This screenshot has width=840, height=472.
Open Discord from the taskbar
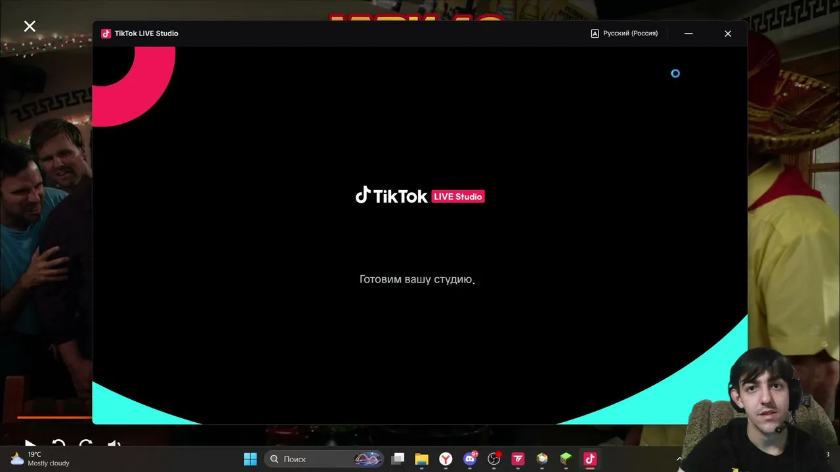(470, 459)
